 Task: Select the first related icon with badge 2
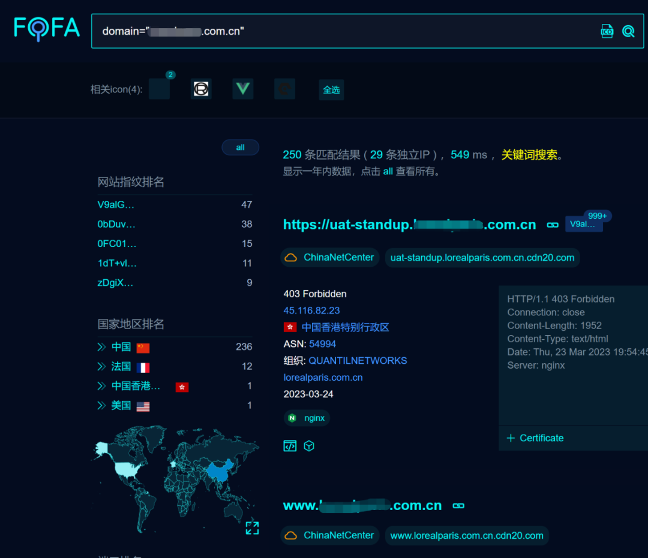coord(160,89)
